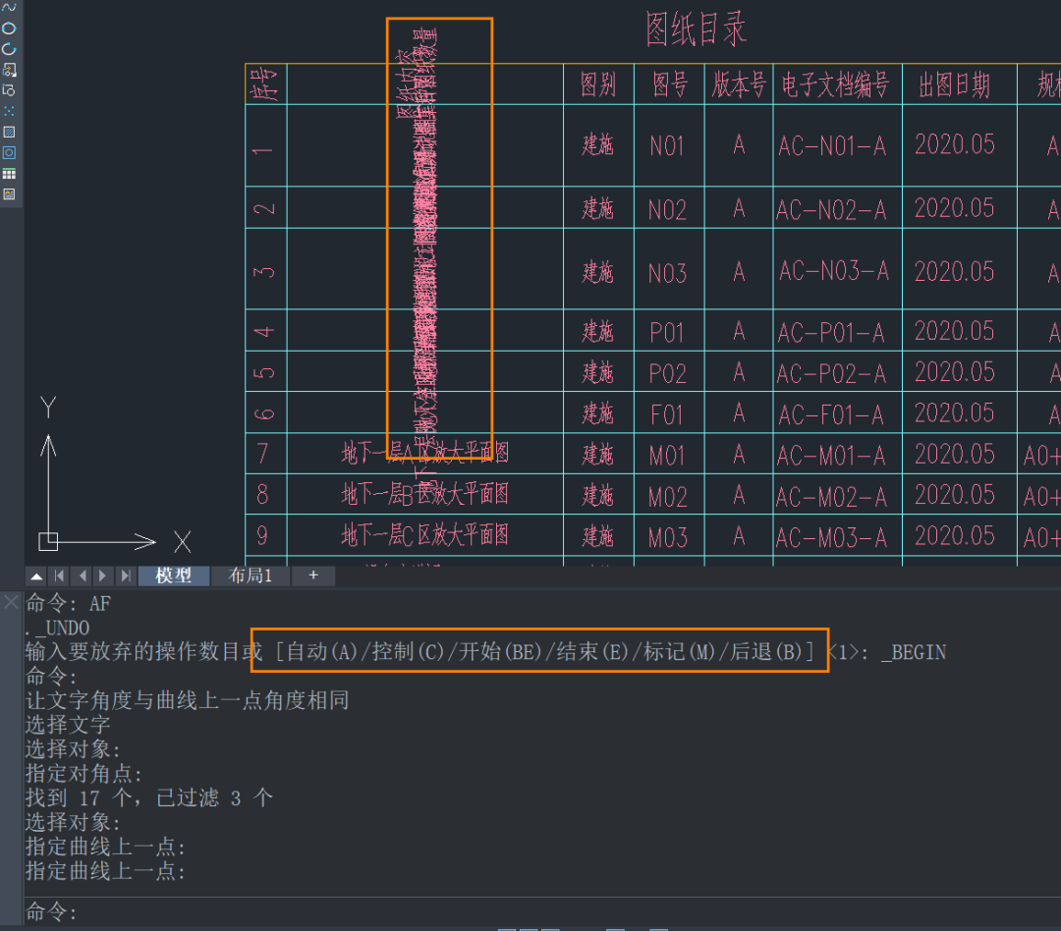Focus the bottom 命令: input line
This screenshot has height=931, width=1061.
542,912
